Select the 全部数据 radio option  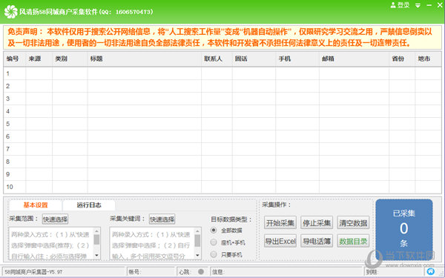pos(214,231)
